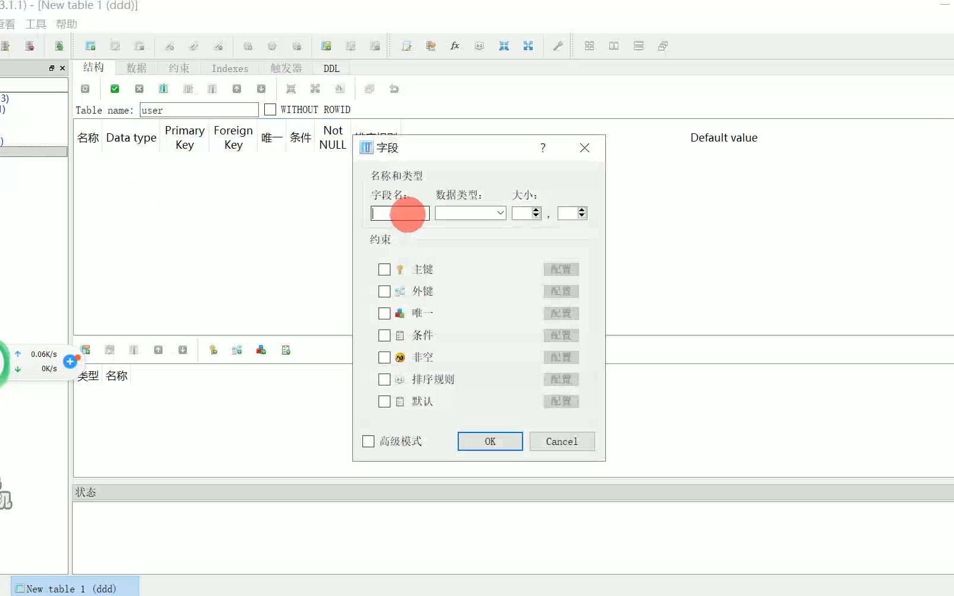The image size is (954, 596).
Task: Click the Foreign Key column header
Action: [233, 137]
